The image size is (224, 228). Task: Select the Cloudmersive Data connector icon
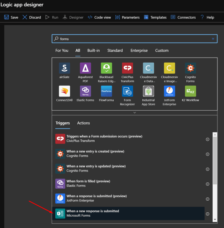coord(148,68)
